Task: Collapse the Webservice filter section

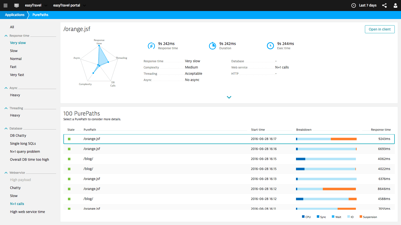Action: click(6, 173)
